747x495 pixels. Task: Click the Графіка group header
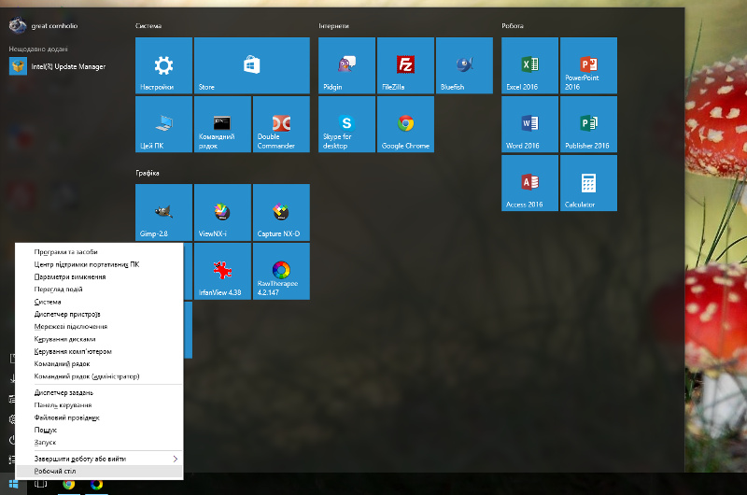pyautogui.click(x=148, y=173)
